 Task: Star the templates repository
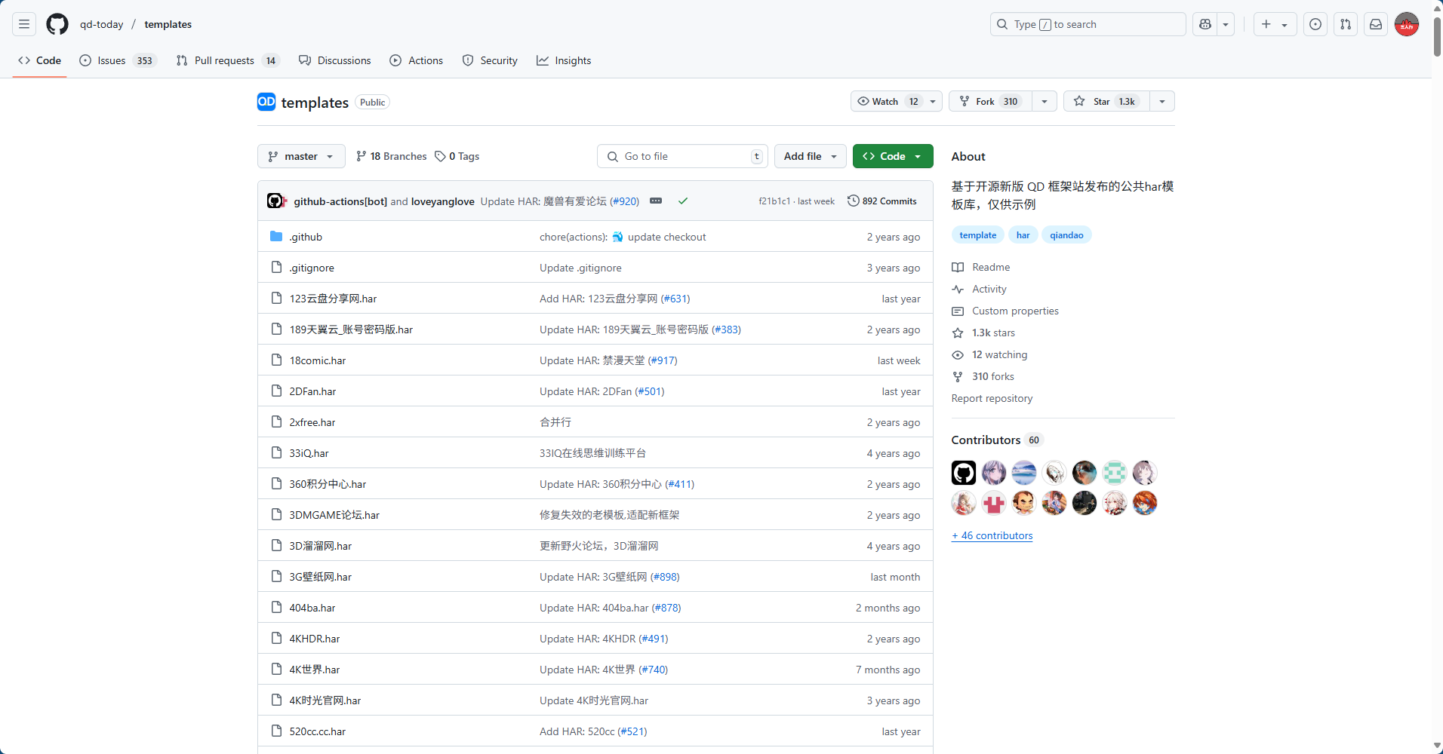point(1106,101)
